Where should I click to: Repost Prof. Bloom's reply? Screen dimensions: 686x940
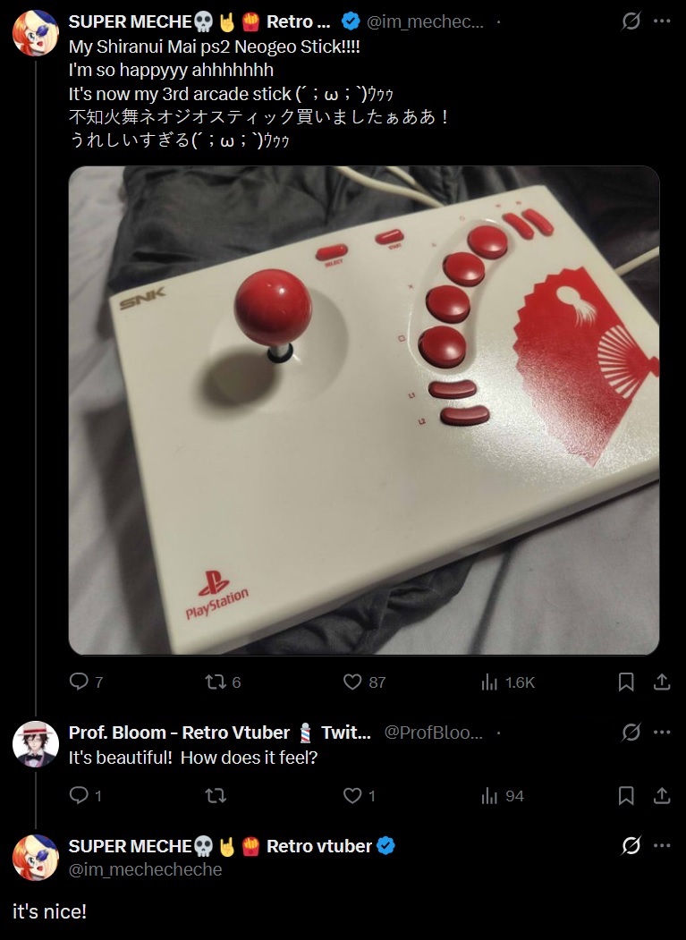tap(216, 795)
